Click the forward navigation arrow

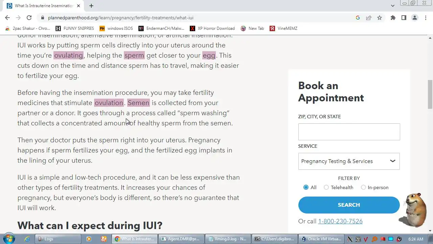coord(18,18)
